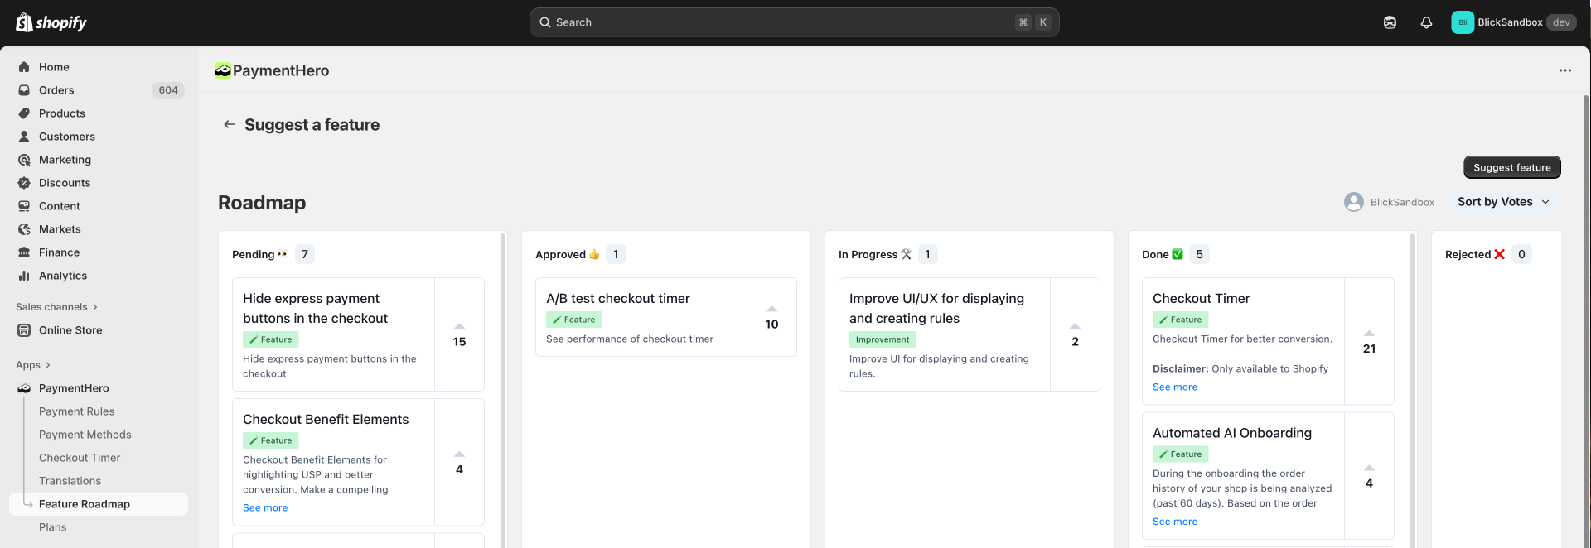
Task: Open the Sort by Votes dropdown
Action: coord(1504,202)
